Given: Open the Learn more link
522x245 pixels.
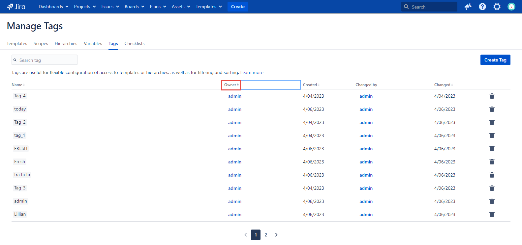Looking at the screenshot, I should [x=252, y=72].
